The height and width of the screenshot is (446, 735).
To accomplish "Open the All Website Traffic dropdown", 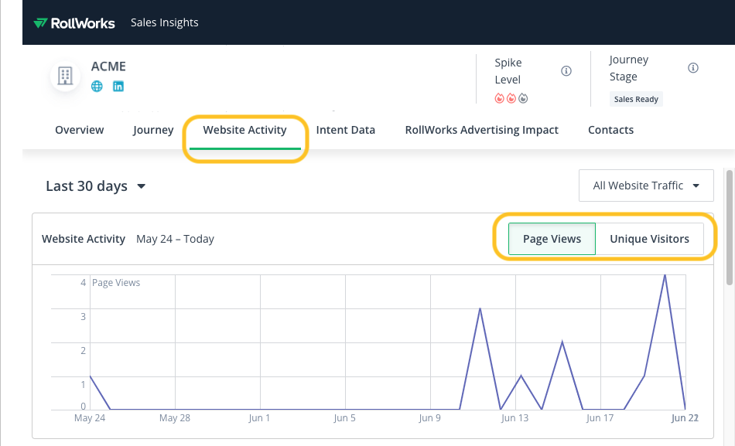I will pyautogui.click(x=646, y=186).
